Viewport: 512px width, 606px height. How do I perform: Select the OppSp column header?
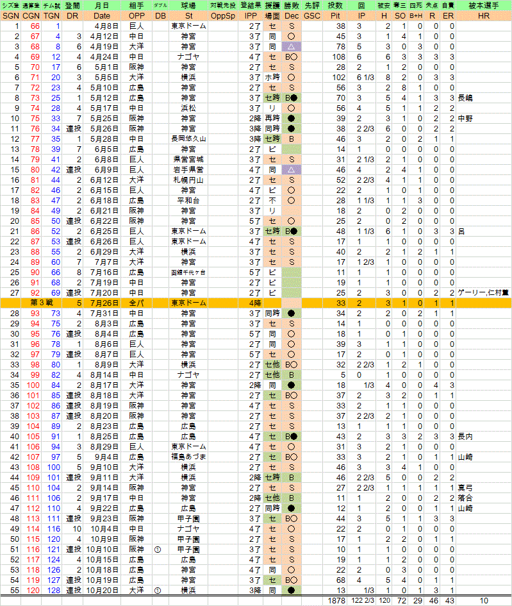point(223,16)
